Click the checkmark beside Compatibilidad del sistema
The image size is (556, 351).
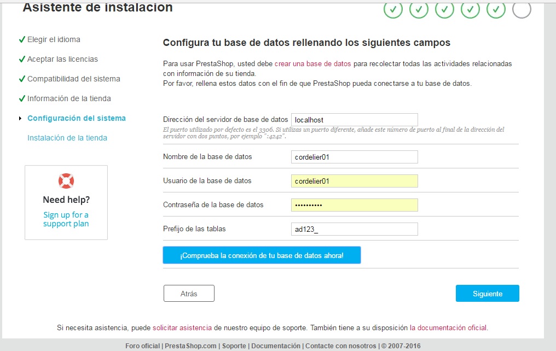22,79
